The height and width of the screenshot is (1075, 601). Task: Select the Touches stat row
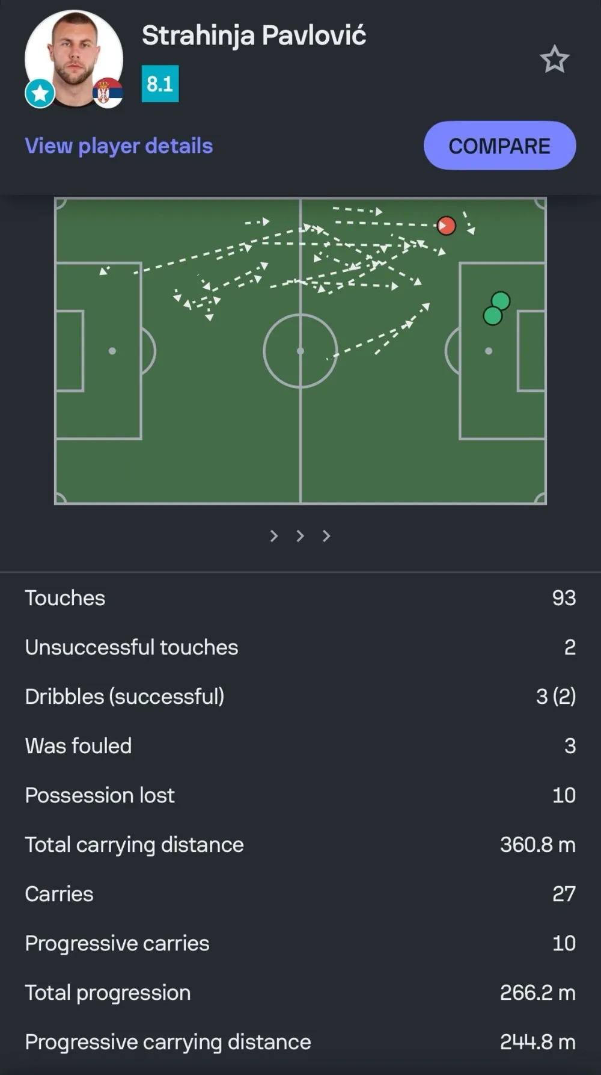(300, 598)
